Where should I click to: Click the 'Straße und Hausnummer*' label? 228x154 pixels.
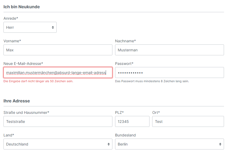(26, 113)
